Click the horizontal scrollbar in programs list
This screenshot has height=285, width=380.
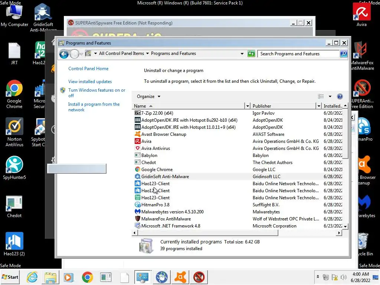[x=208, y=233]
